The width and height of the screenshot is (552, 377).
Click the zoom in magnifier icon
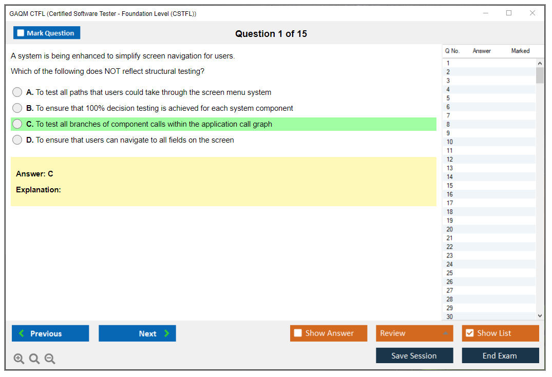point(18,359)
